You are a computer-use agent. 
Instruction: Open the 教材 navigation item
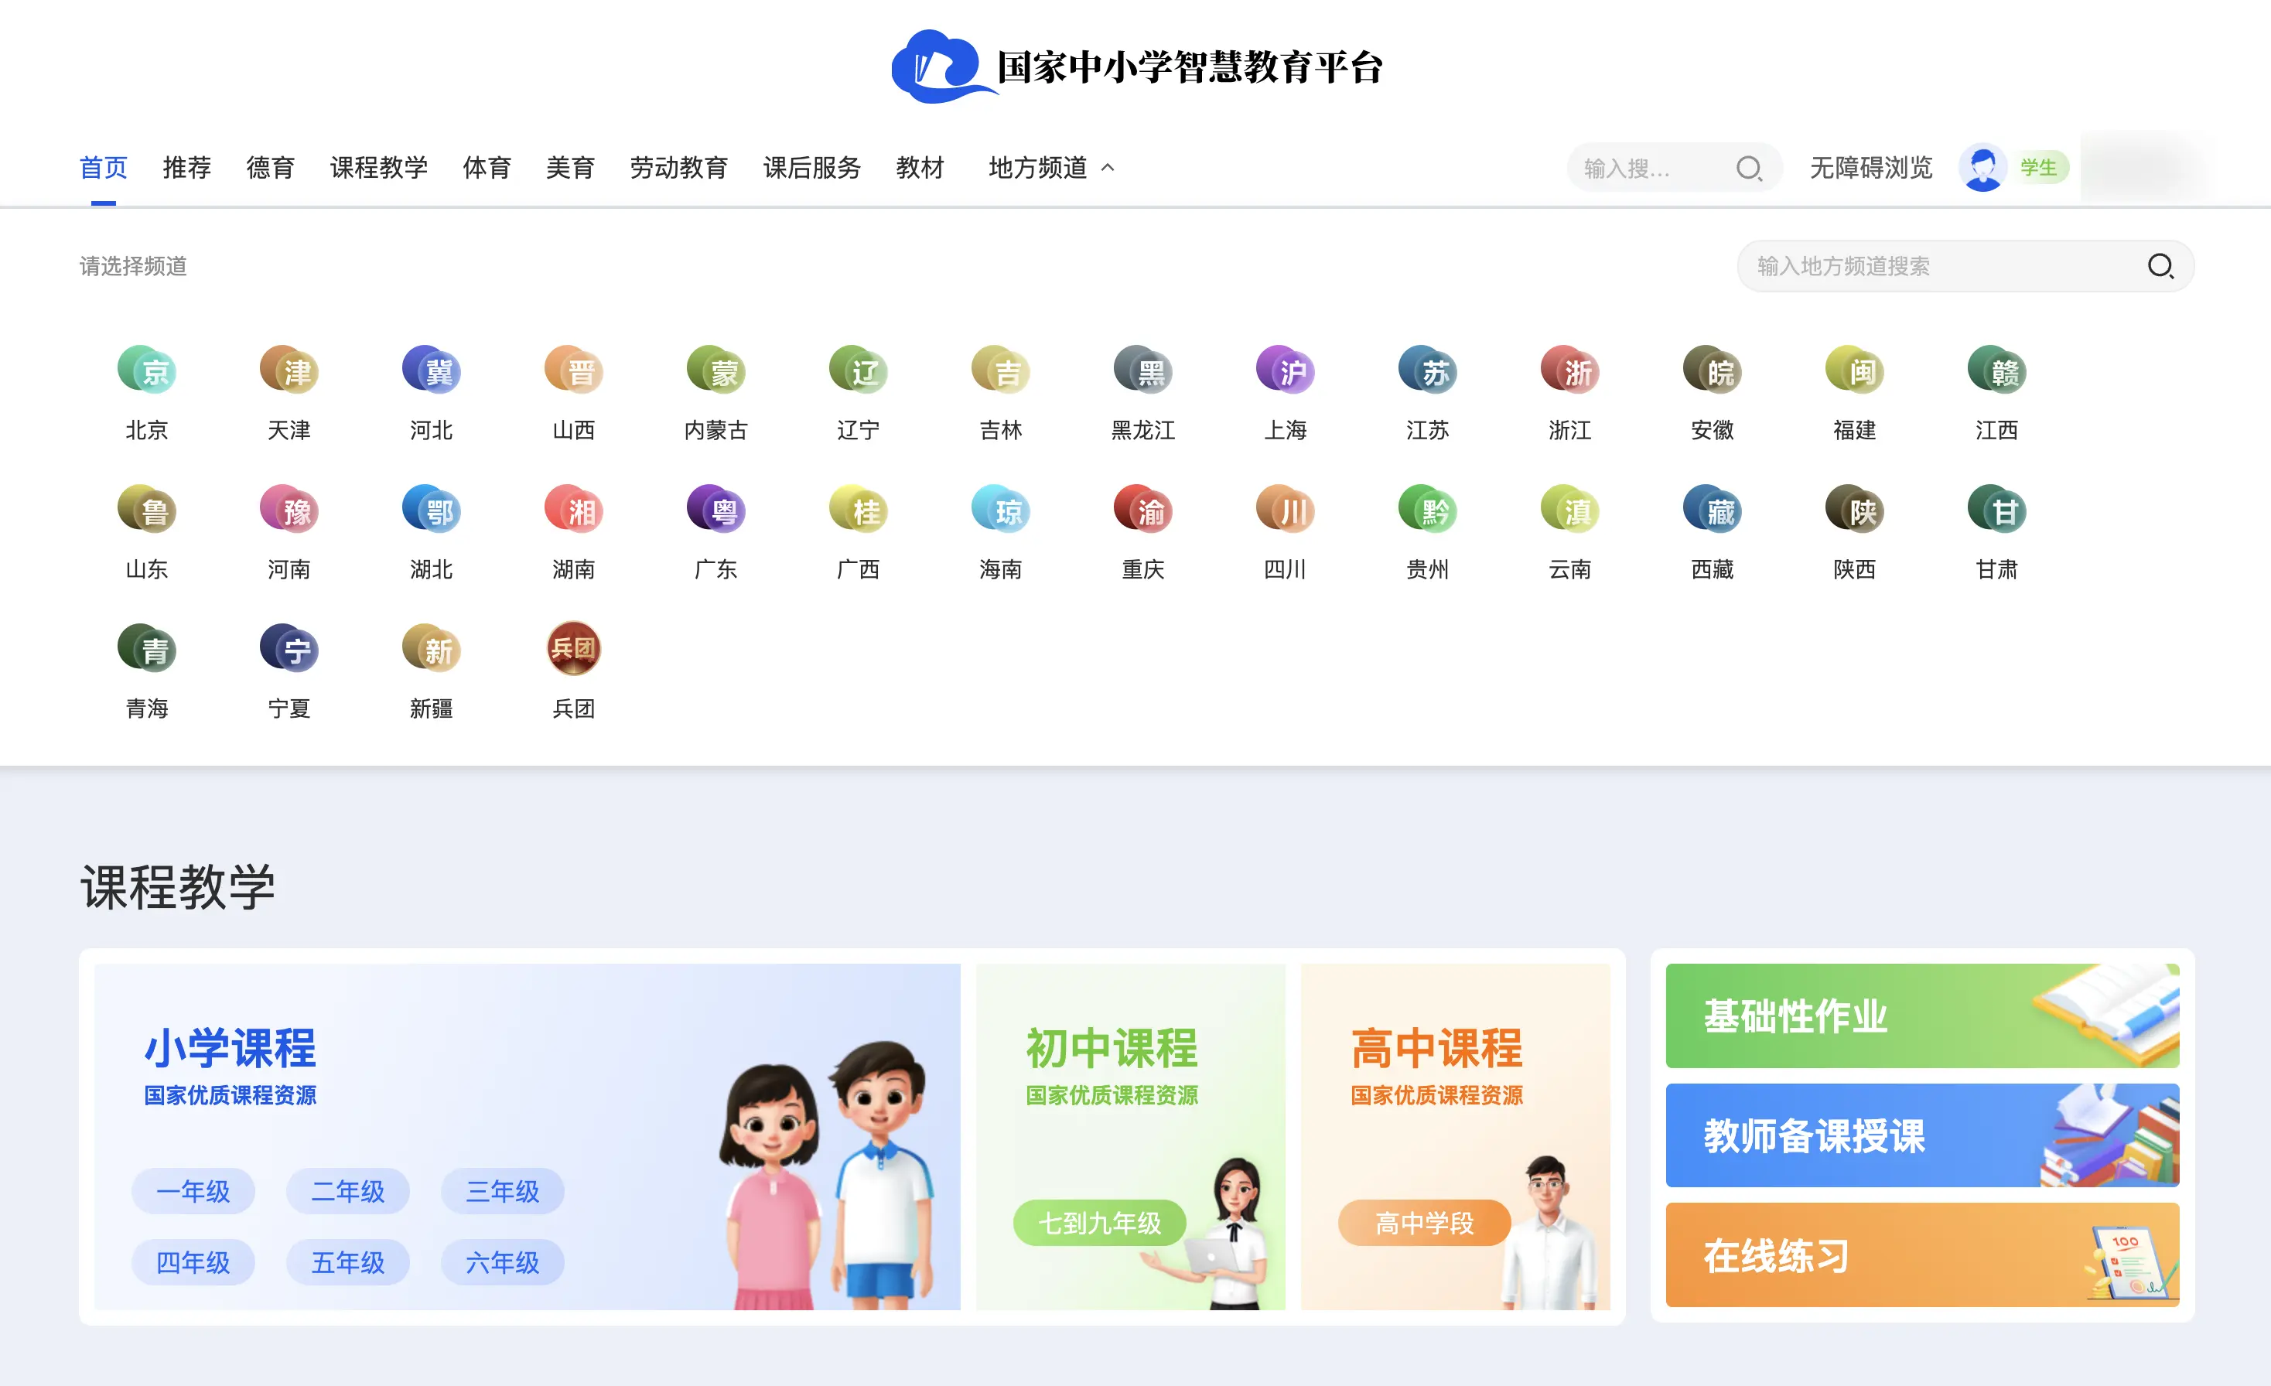[x=920, y=168]
